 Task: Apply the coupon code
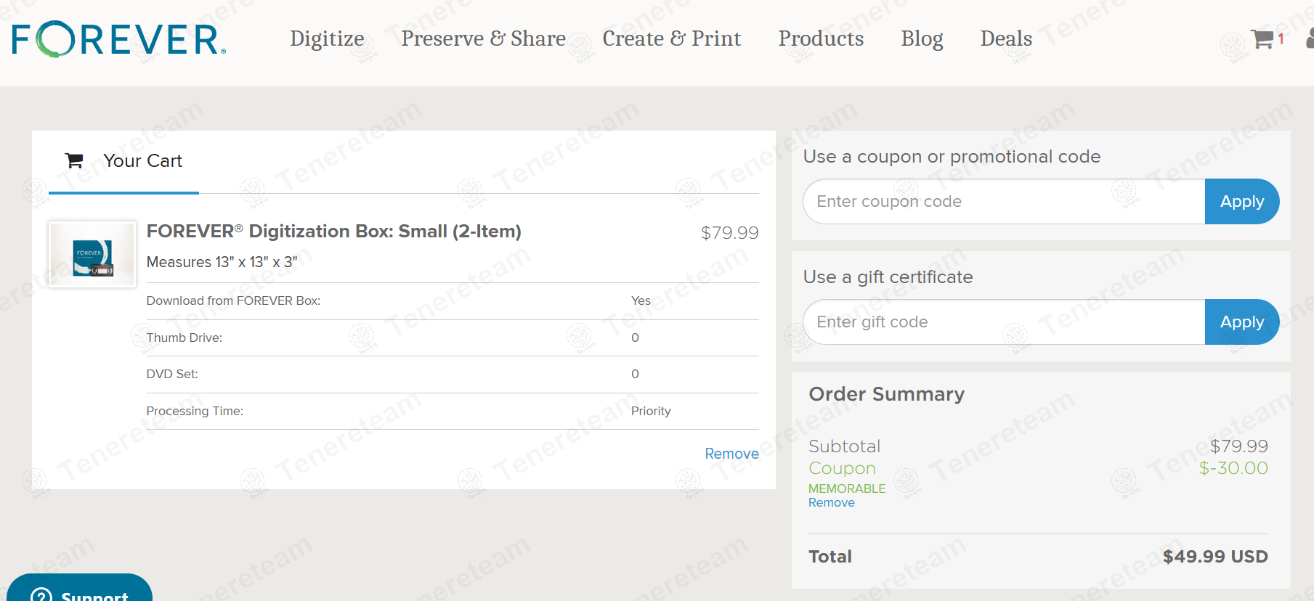tap(1241, 202)
